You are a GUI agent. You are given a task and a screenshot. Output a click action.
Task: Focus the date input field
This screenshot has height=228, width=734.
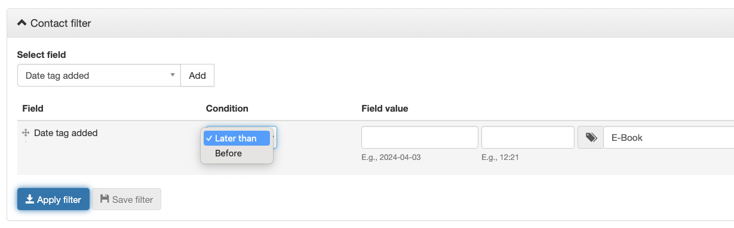(x=420, y=137)
